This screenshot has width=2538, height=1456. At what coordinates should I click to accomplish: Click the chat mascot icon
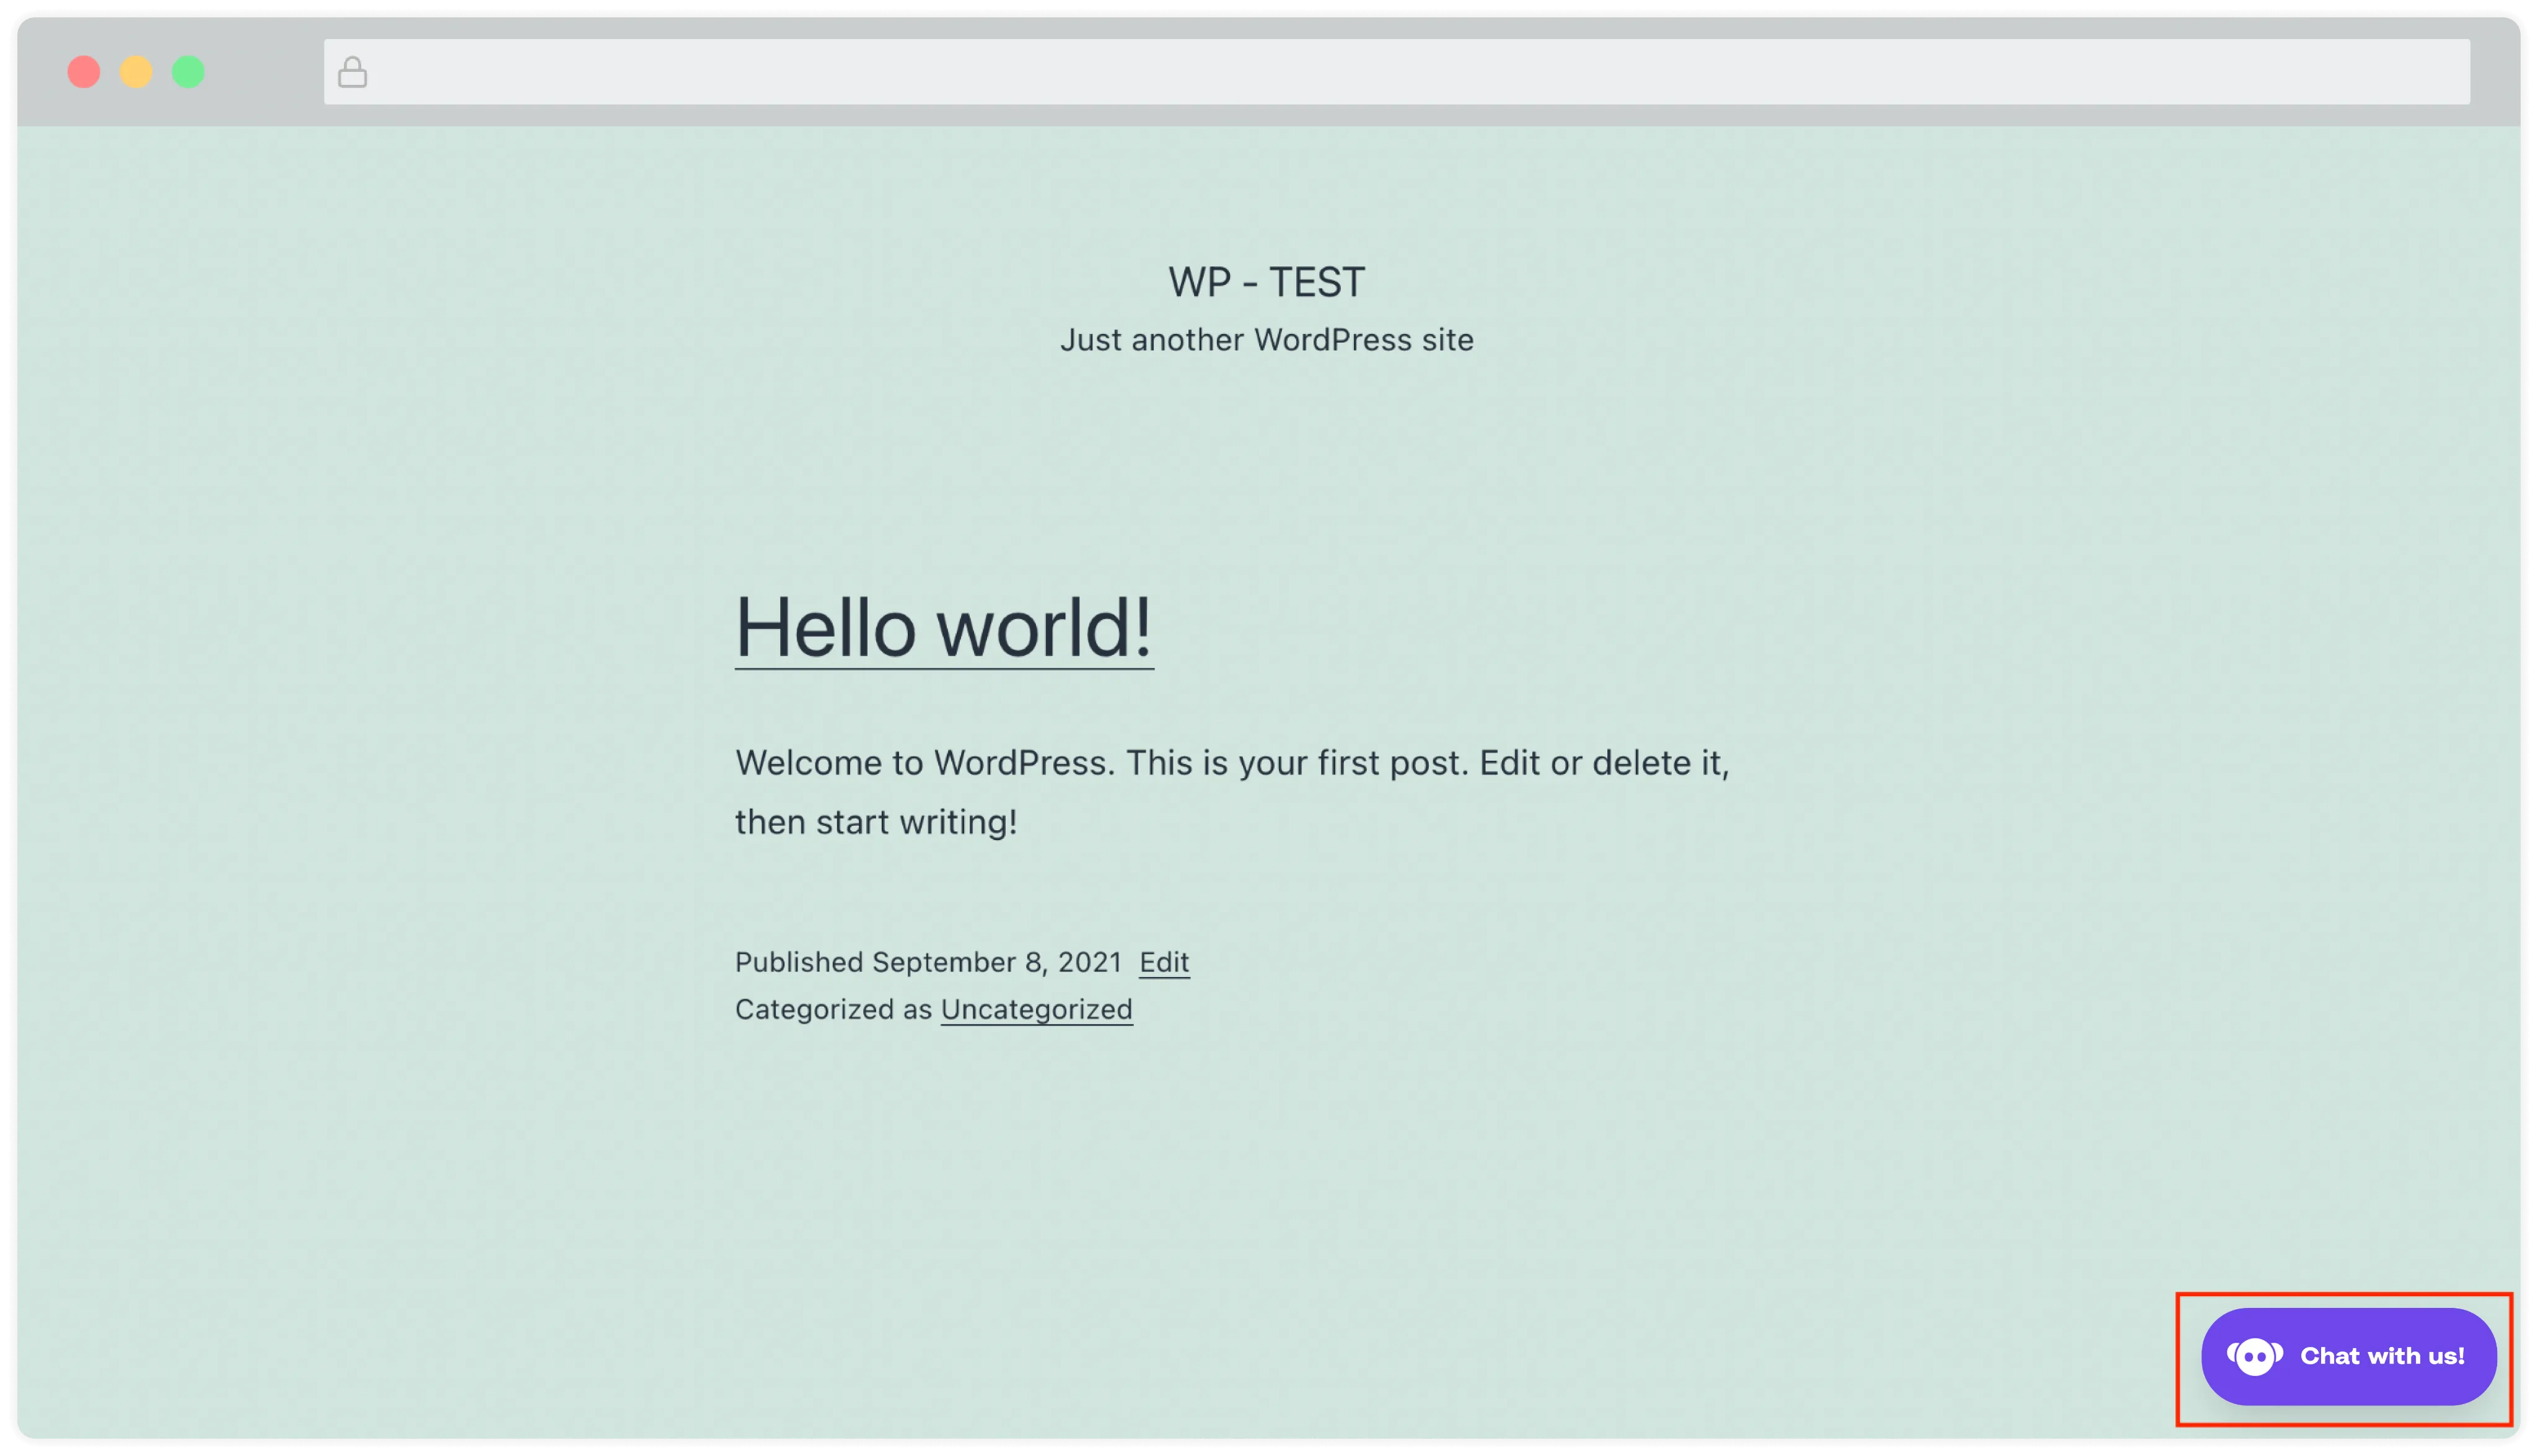(x=2254, y=1356)
